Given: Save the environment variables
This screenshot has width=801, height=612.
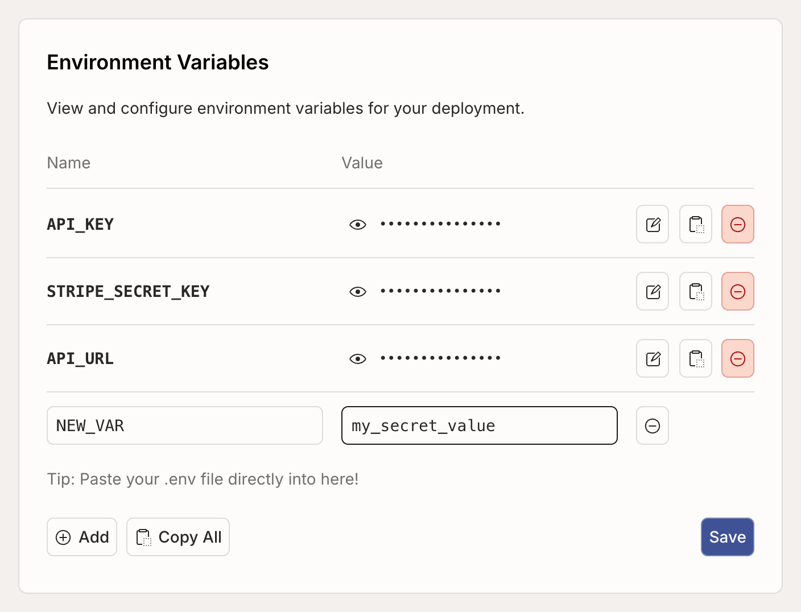Looking at the screenshot, I should 728,537.
